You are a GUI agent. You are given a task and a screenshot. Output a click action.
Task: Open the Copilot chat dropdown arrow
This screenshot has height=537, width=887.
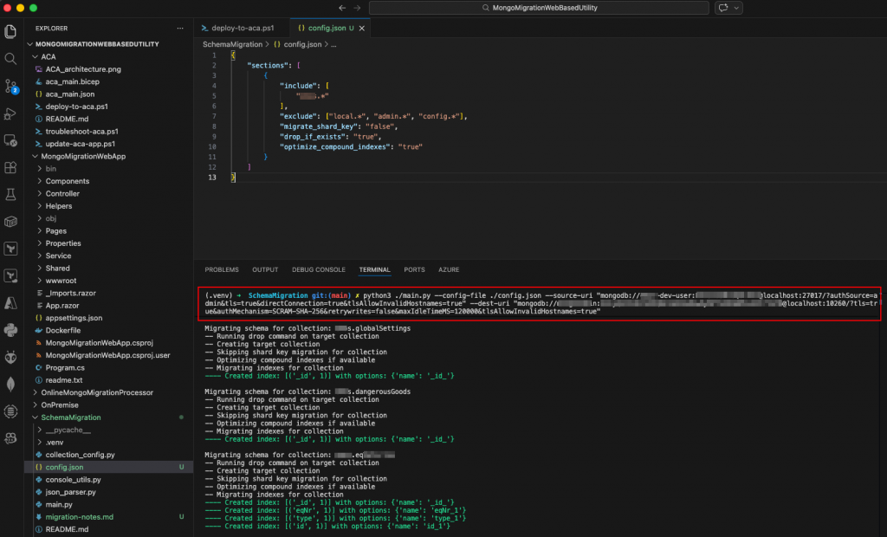737,8
